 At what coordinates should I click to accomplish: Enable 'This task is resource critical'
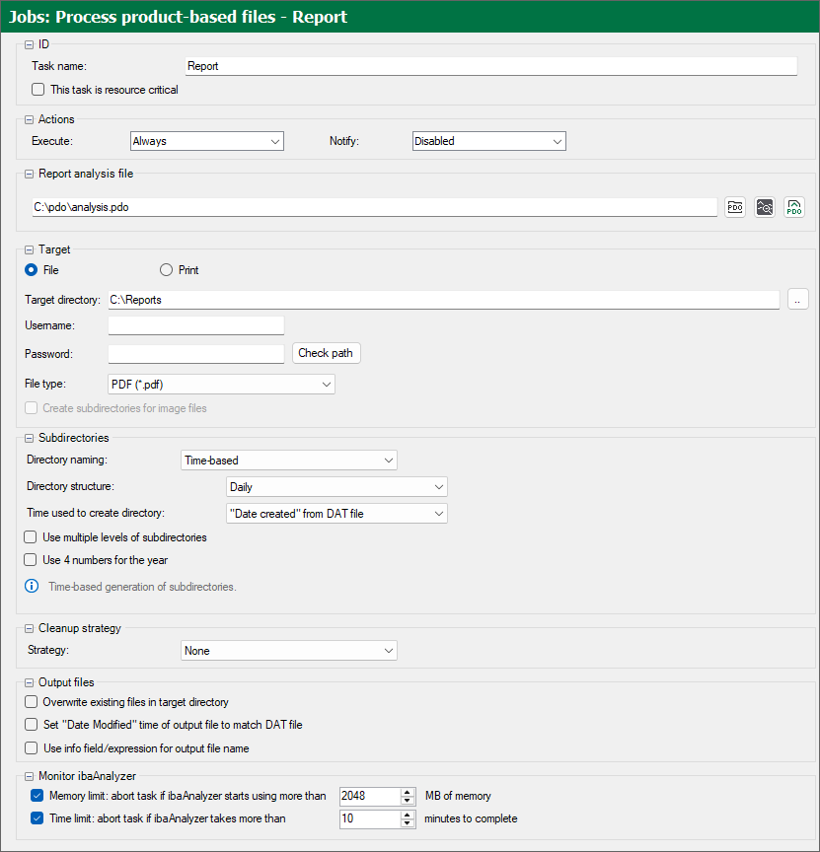pyautogui.click(x=37, y=89)
